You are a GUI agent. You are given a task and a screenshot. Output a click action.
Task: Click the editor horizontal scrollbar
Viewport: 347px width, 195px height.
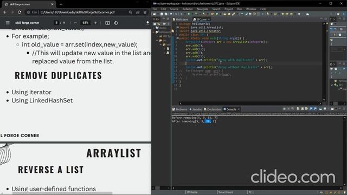tap(250, 103)
